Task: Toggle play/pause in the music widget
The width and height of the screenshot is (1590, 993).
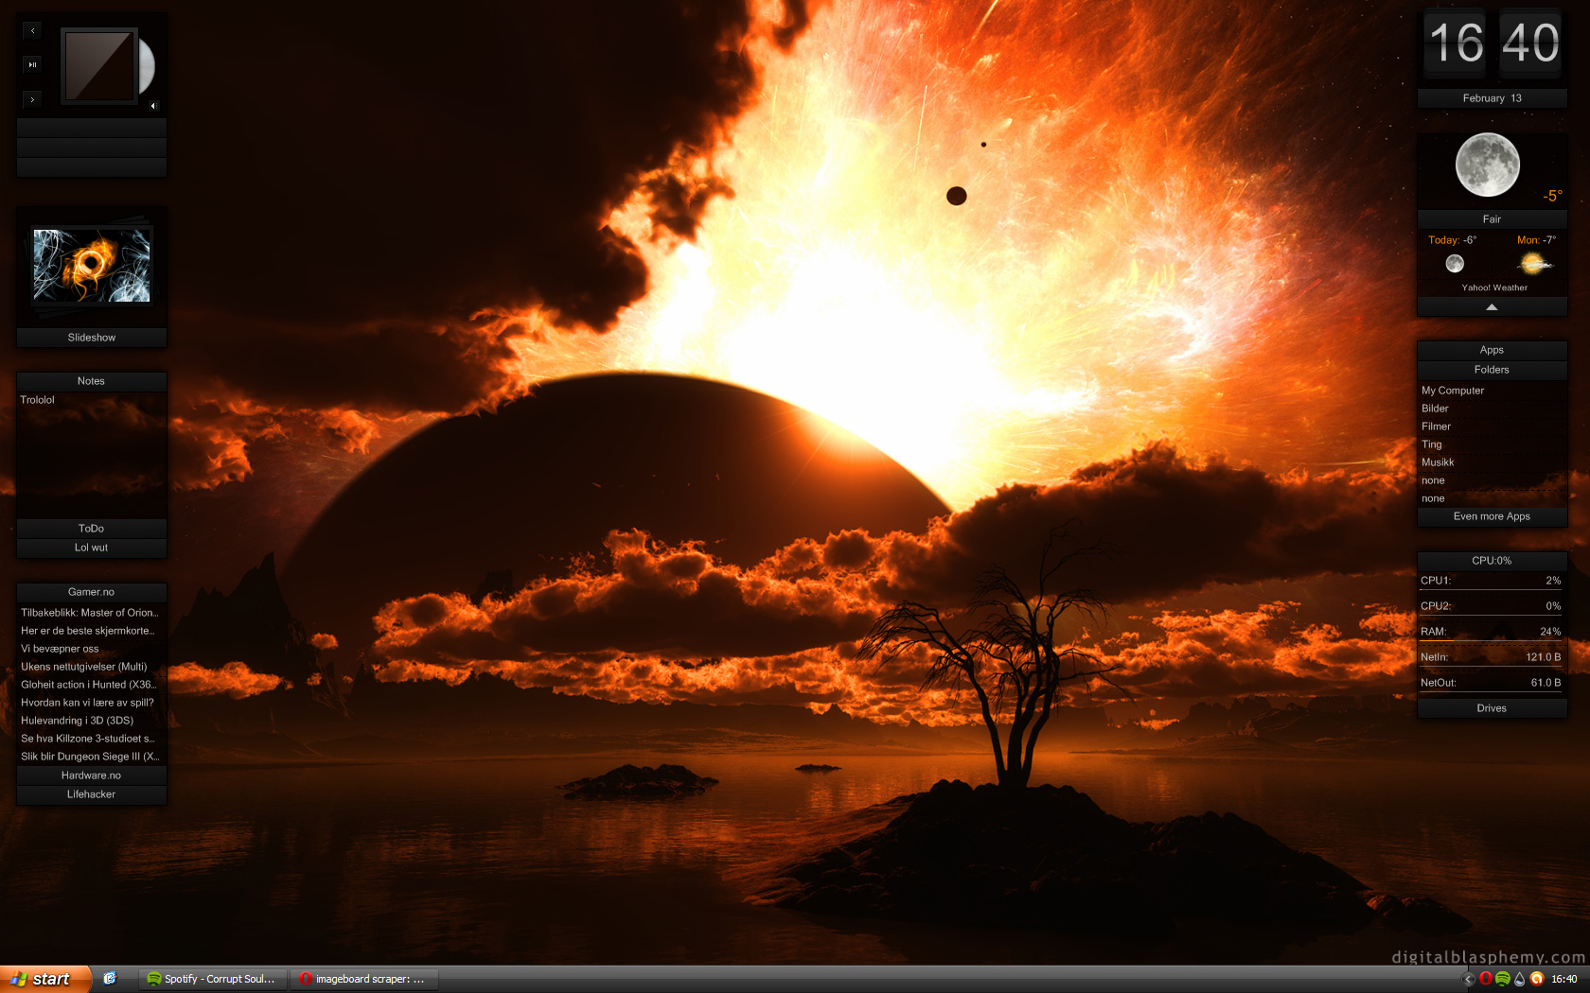Action: click(32, 64)
